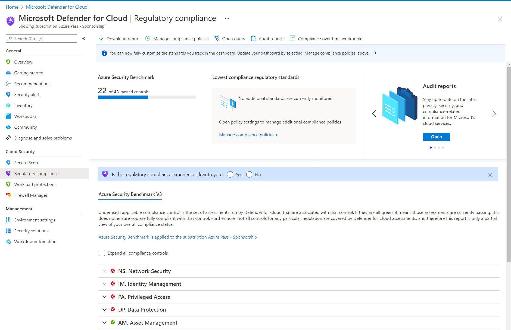Open Secure Score menu item

click(44, 163)
